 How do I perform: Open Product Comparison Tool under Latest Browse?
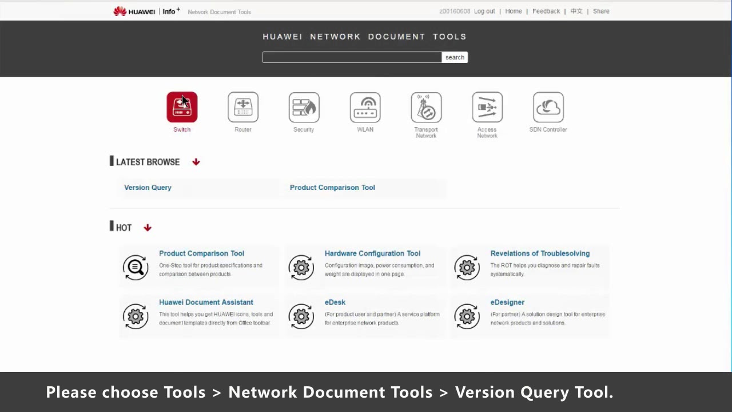pyautogui.click(x=332, y=188)
